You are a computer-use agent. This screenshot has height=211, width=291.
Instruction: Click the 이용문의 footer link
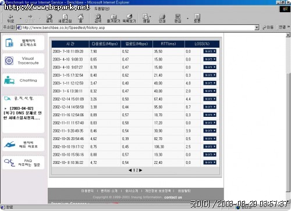point(87,191)
